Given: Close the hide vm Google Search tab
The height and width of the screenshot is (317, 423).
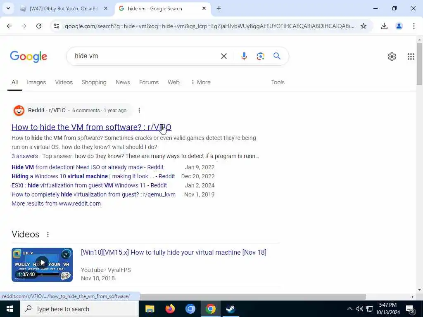Looking at the screenshot, I should point(204,9).
